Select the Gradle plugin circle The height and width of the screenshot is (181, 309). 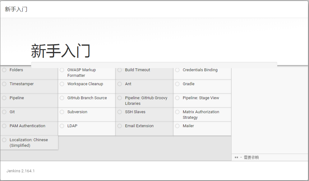(x=178, y=84)
